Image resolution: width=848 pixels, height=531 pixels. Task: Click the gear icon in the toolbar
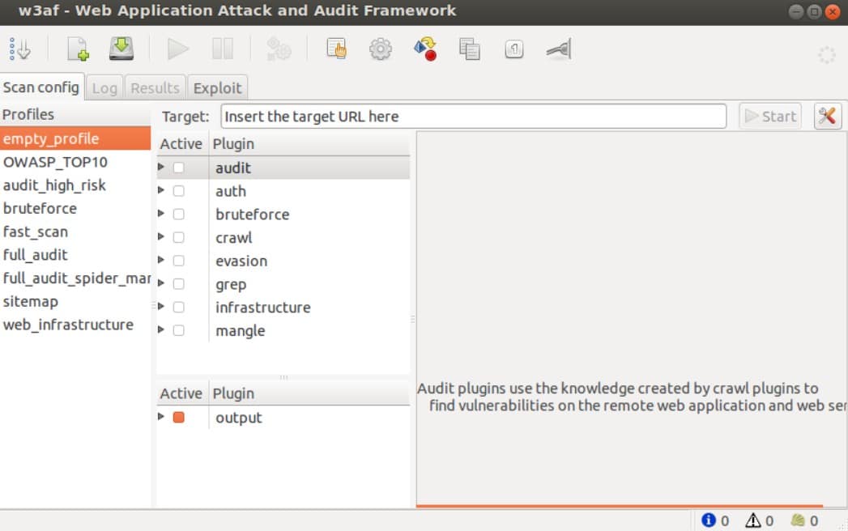tap(380, 49)
